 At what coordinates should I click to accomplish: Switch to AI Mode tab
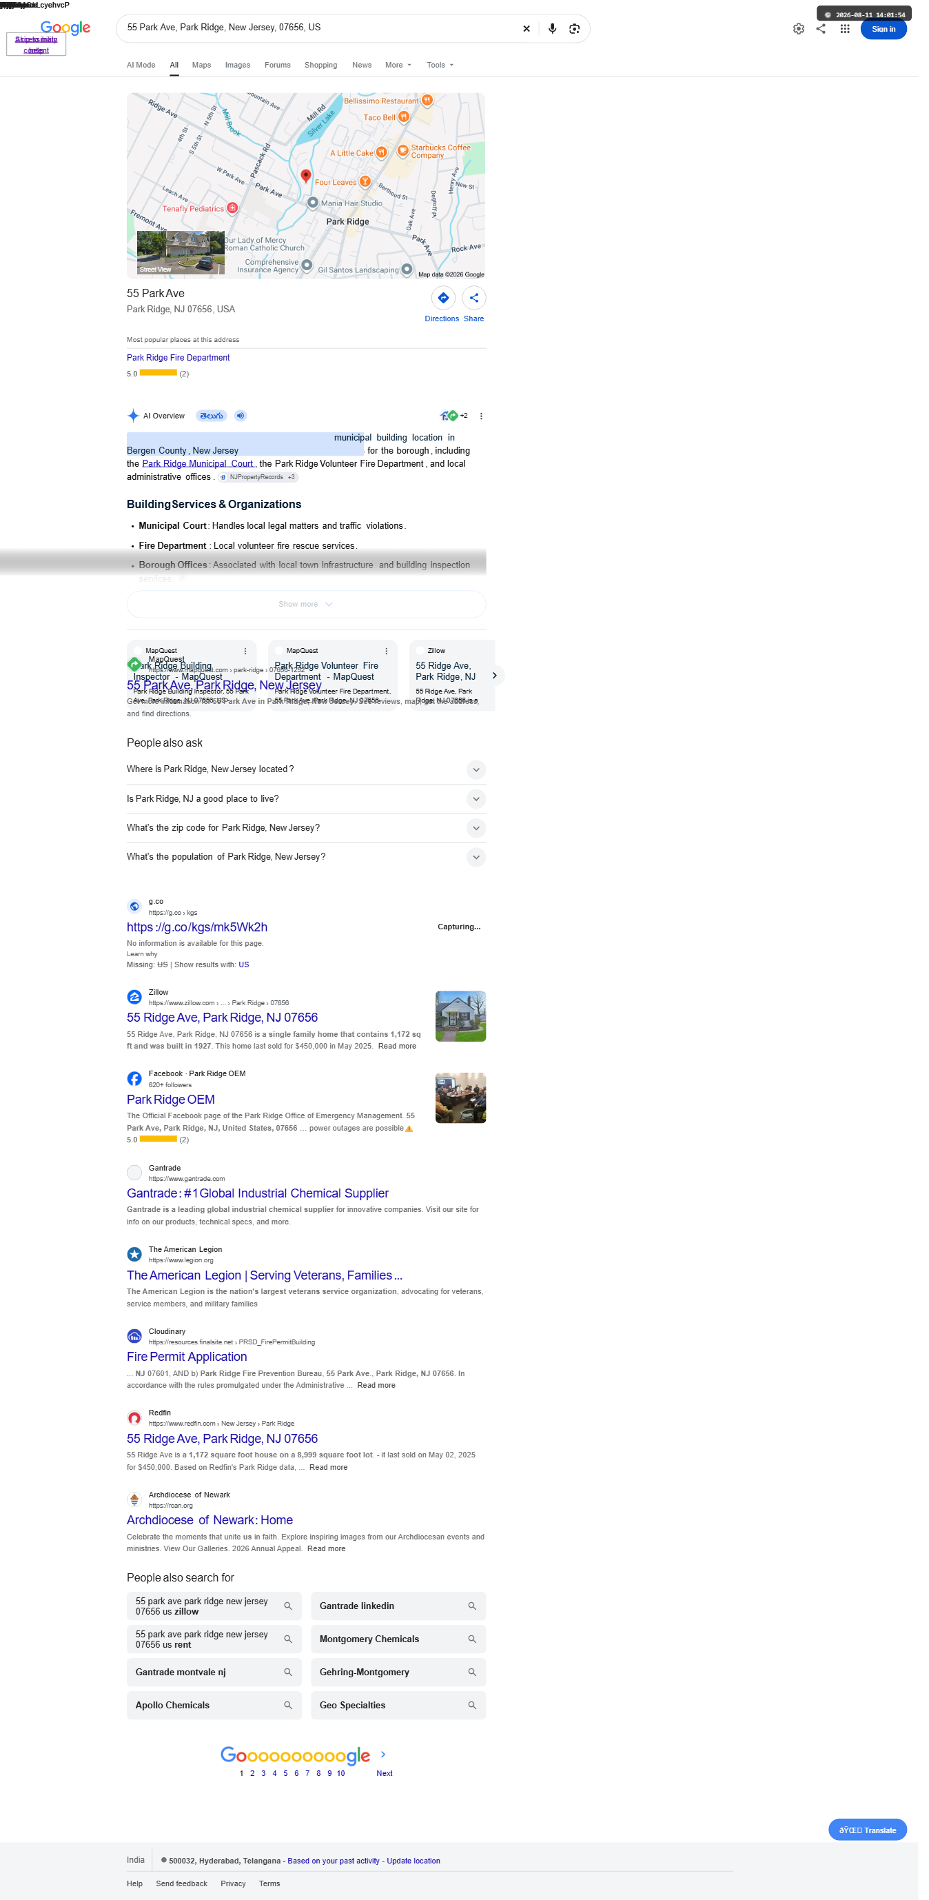[141, 65]
